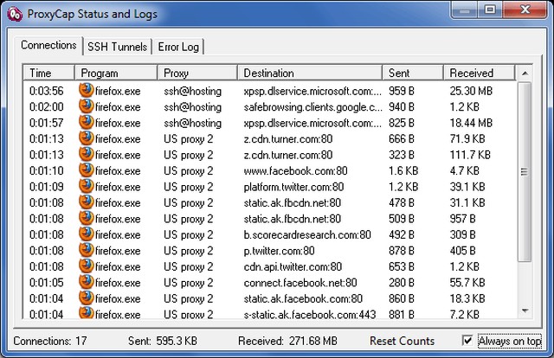Click the Received: 271.68 MB status total

pos(287,341)
